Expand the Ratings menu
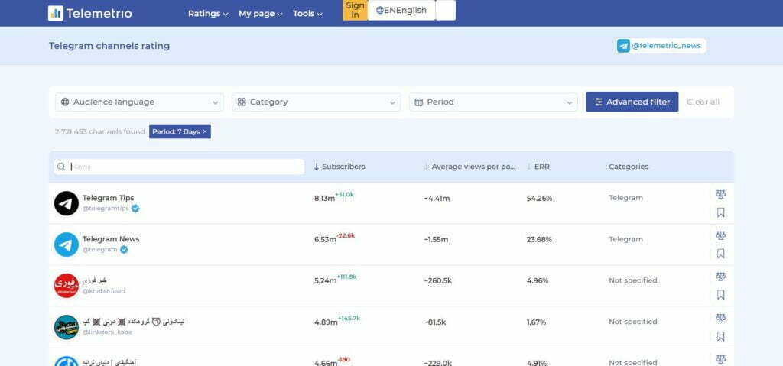Image resolution: width=783 pixels, height=366 pixels. 208,14
